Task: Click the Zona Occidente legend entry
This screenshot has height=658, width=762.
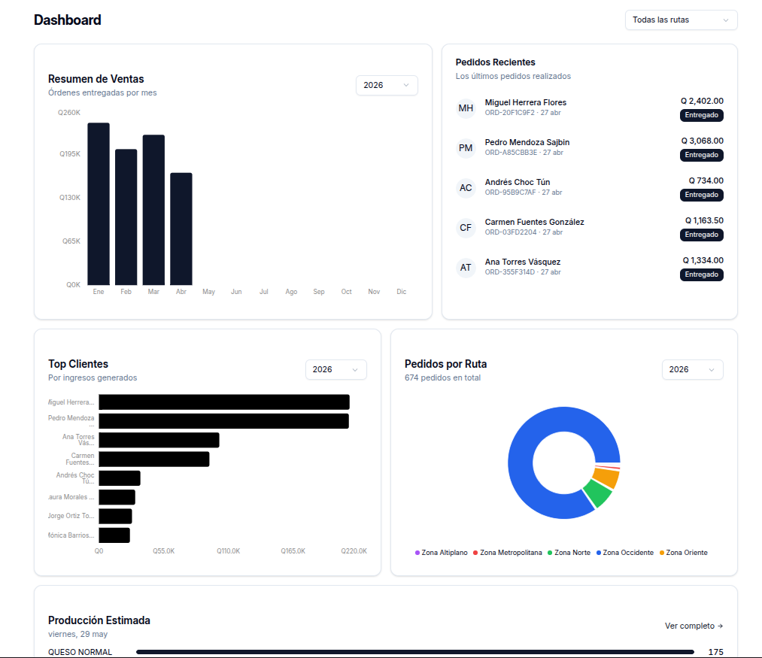Action: (625, 553)
